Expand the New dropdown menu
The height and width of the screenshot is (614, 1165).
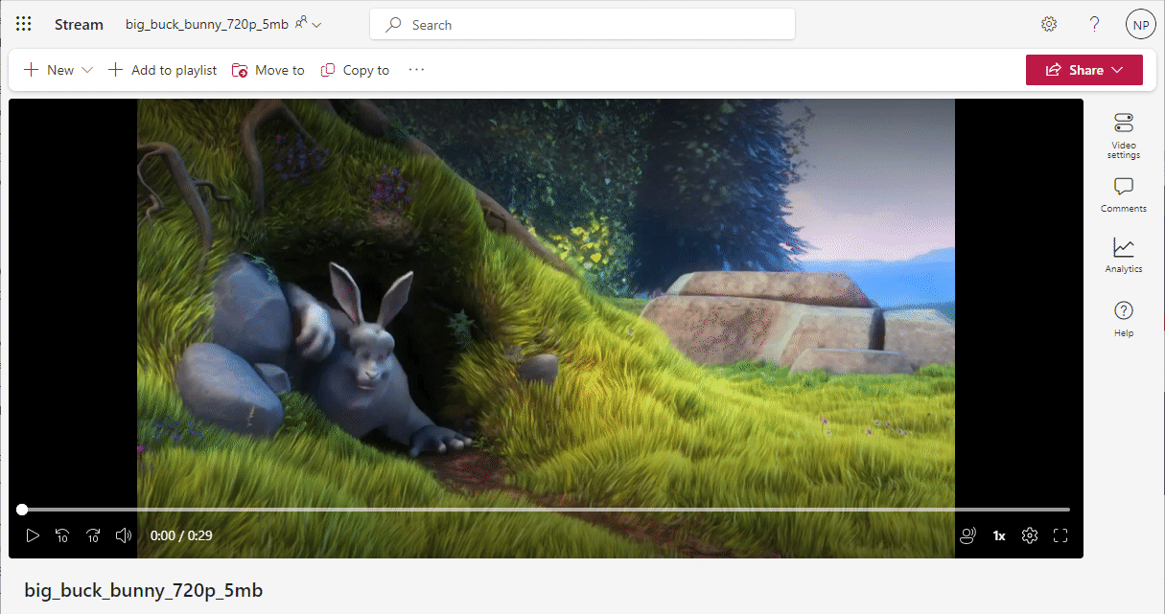point(87,69)
